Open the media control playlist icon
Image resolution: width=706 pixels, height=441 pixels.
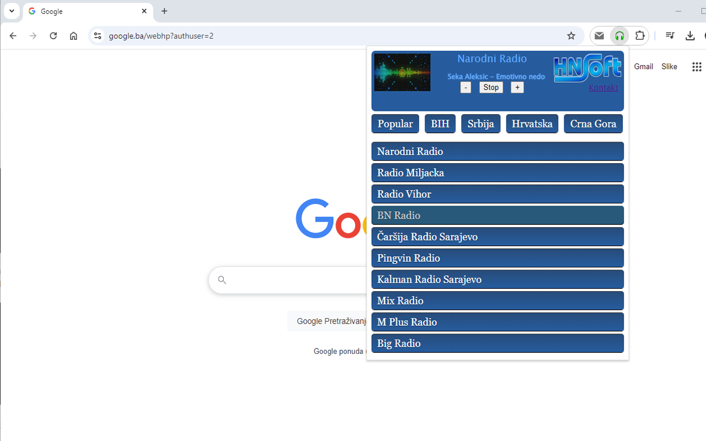tap(670, 36)
